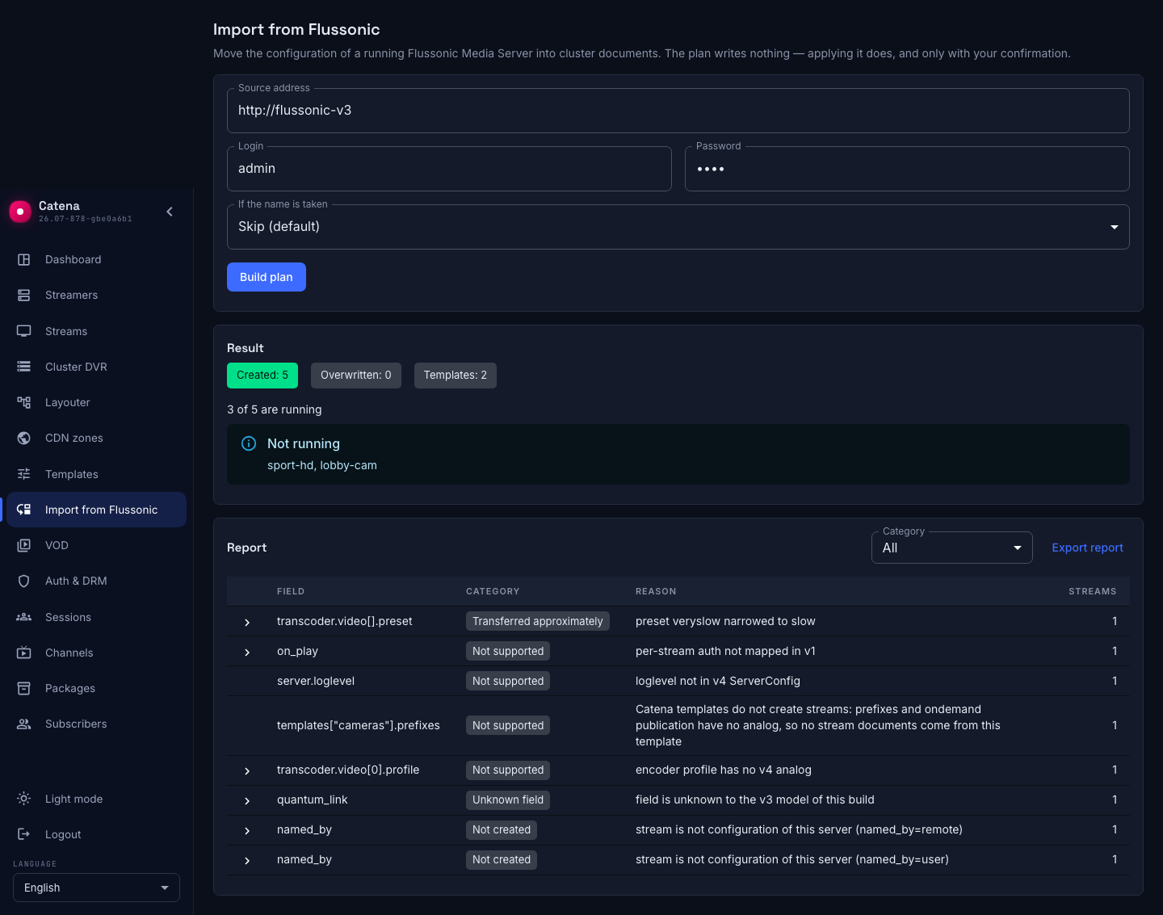
Task: Expand the named_by=remote row
Action: click(x=247, y=830)
